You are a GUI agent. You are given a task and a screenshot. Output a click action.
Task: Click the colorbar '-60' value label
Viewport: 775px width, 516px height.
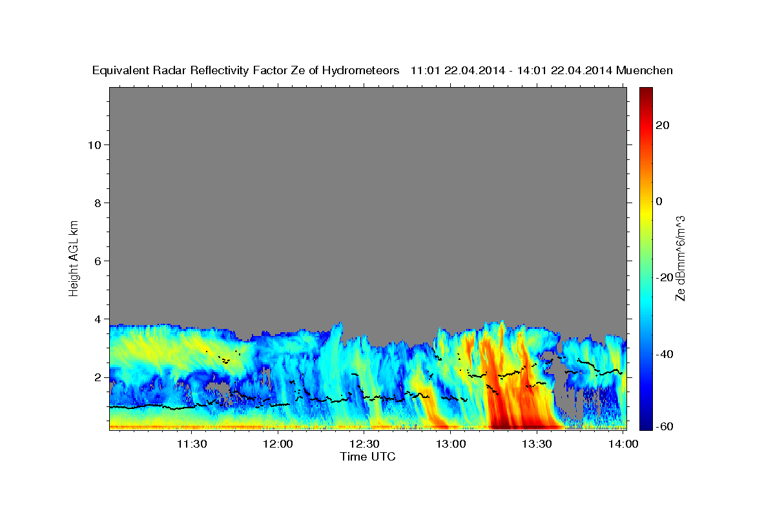click(663, 426)
